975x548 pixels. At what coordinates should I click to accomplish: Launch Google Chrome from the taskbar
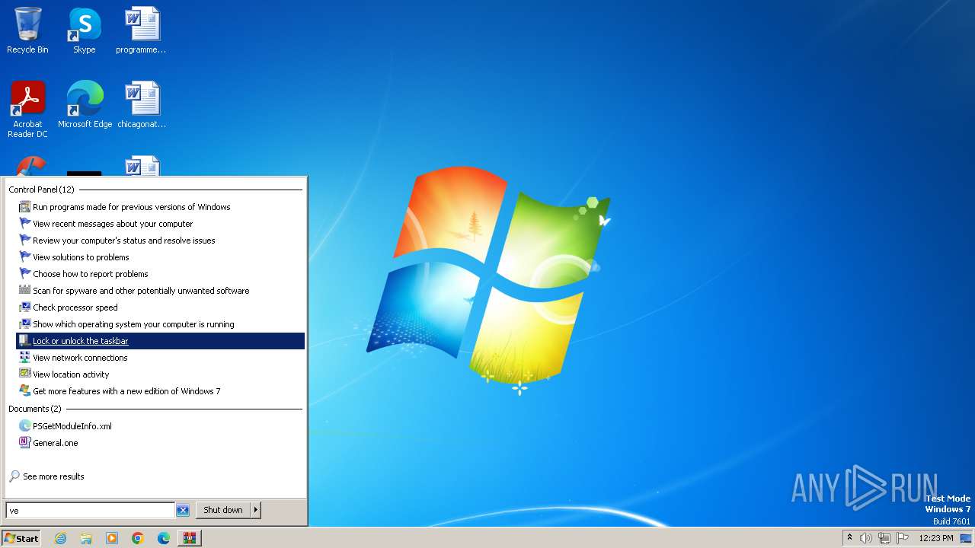pyautogui.click(x=138, y=538)
